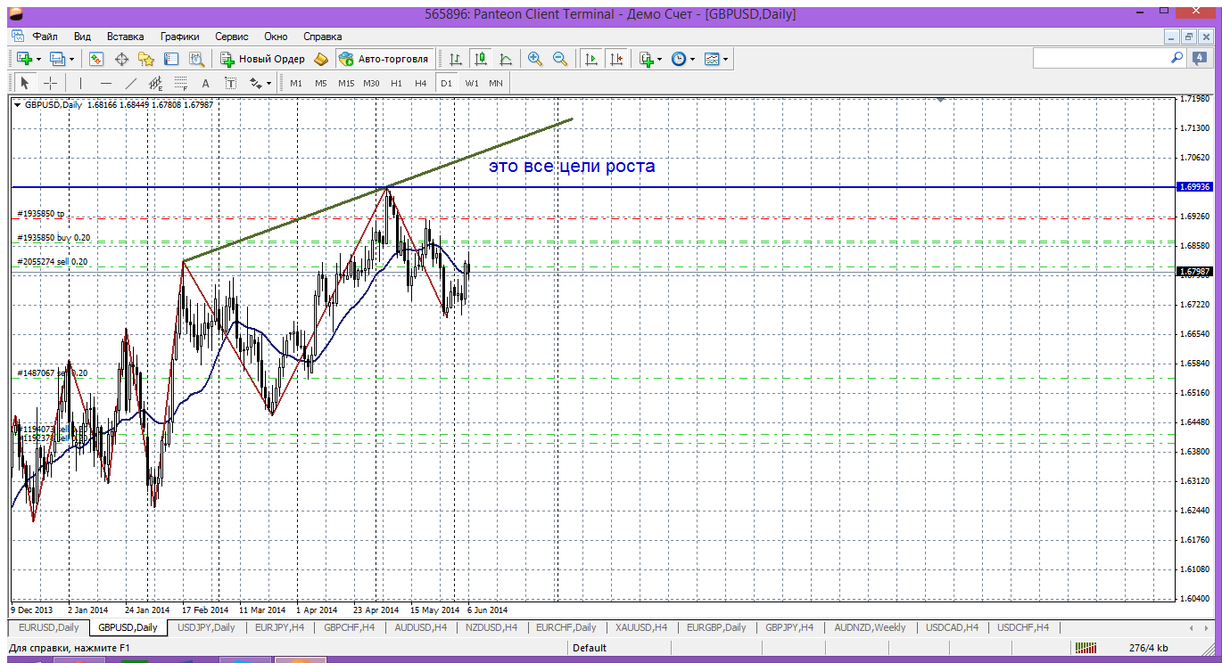Open the Strategy Tester magnifier icon

[197, 59]
